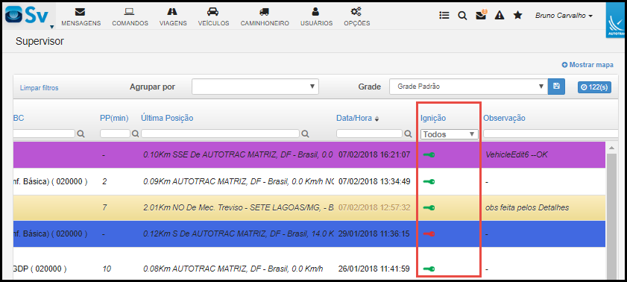Open the Agrupar por dropdown
Image resolution: width=627 pixels, height=282 pixels.
(x=255, y=87)
